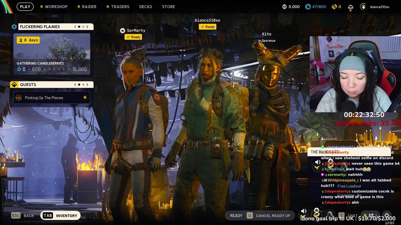Screen dimensions: 401x225
Task: Open the PLAY tab
Action: [x=25, y=7]
